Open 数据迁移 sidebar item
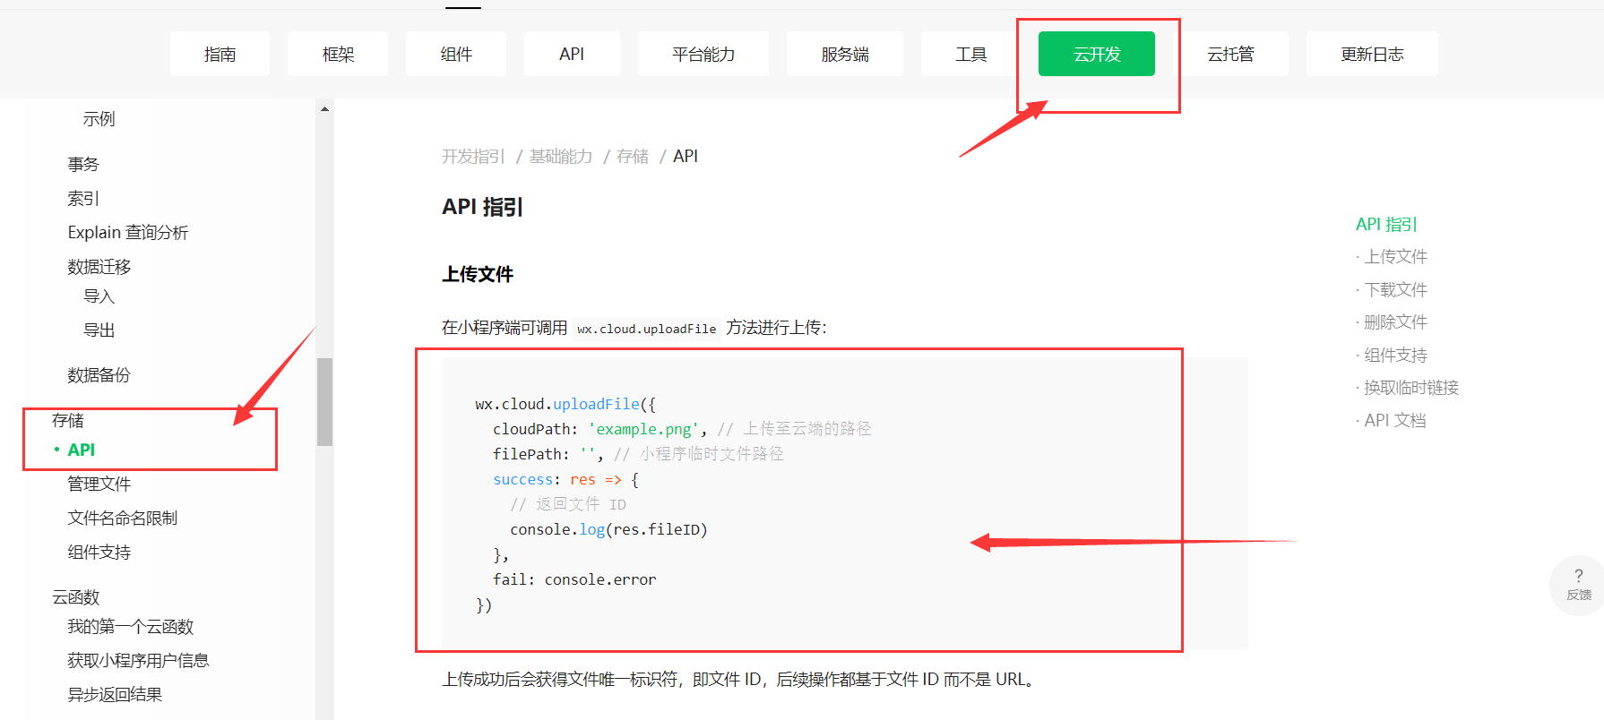 (x=99, y=267)
